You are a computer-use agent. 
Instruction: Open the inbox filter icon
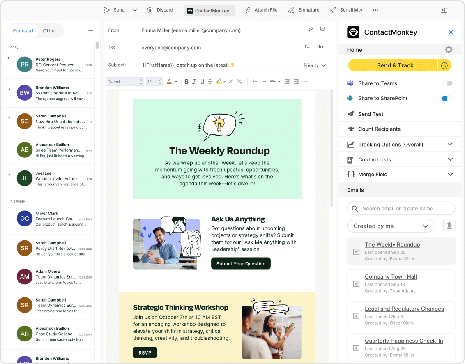[91, 31]
